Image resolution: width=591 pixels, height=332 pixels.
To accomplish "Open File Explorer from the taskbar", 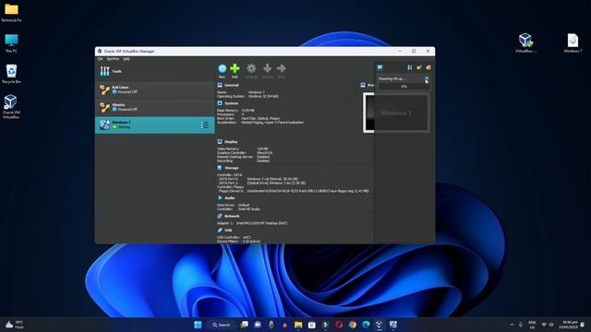I will 298,325.
